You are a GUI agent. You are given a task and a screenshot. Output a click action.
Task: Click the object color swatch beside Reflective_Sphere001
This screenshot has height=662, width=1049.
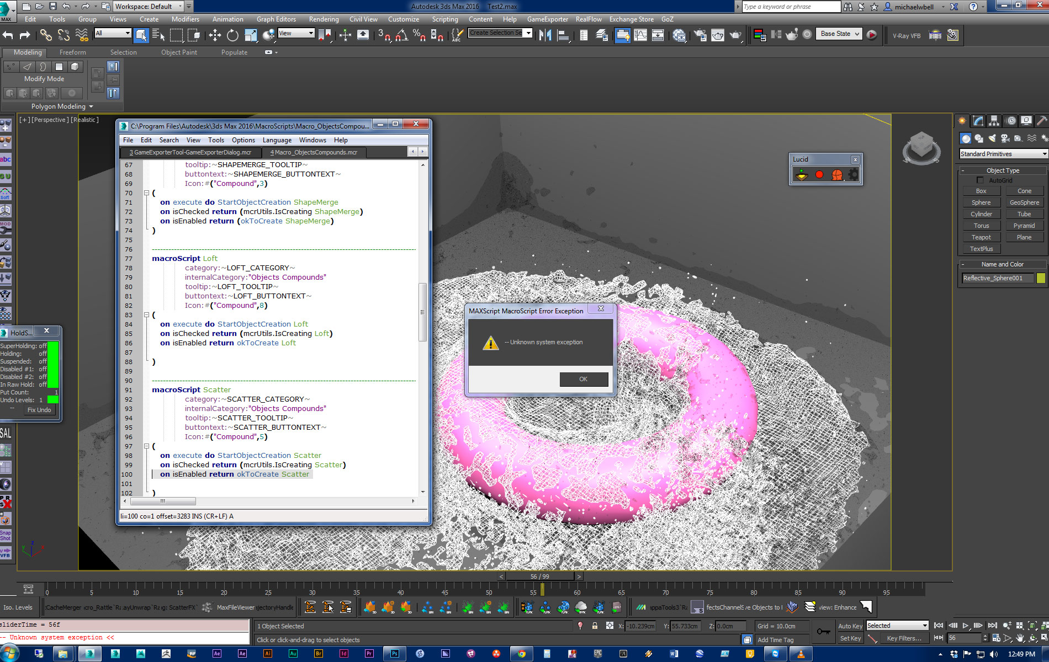(1041, 278)
